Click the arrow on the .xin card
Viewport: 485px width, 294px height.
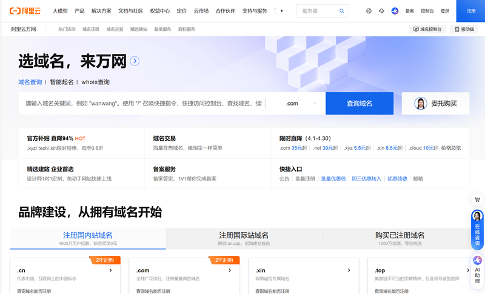(x=349, y=270)
